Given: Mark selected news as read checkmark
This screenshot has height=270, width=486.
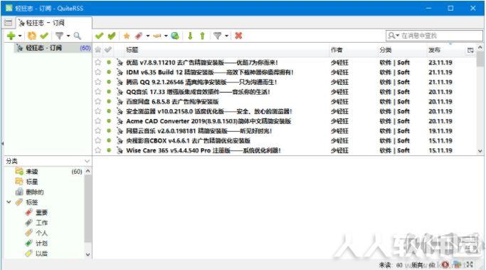Looking at the screenshot, I should click(99, 36).
